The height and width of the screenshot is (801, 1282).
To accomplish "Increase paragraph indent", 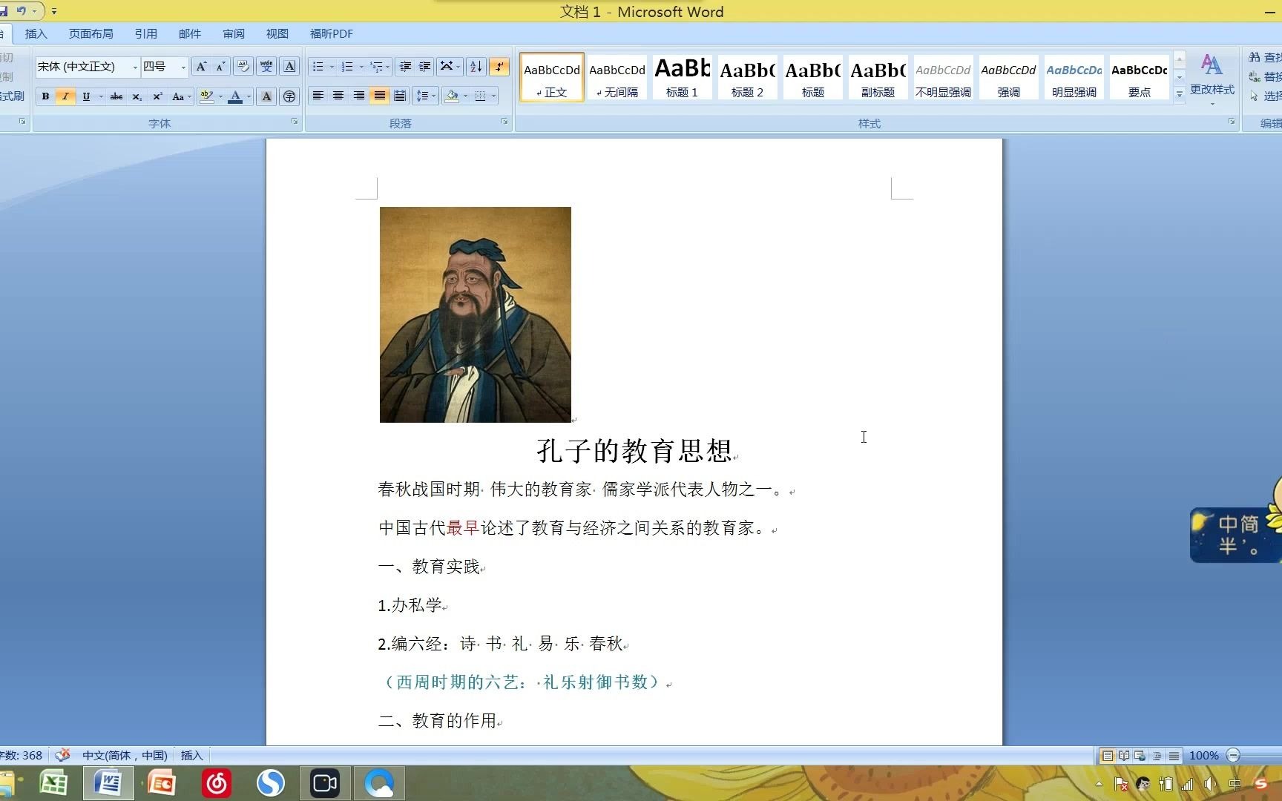I will click(x=425, y=67).
